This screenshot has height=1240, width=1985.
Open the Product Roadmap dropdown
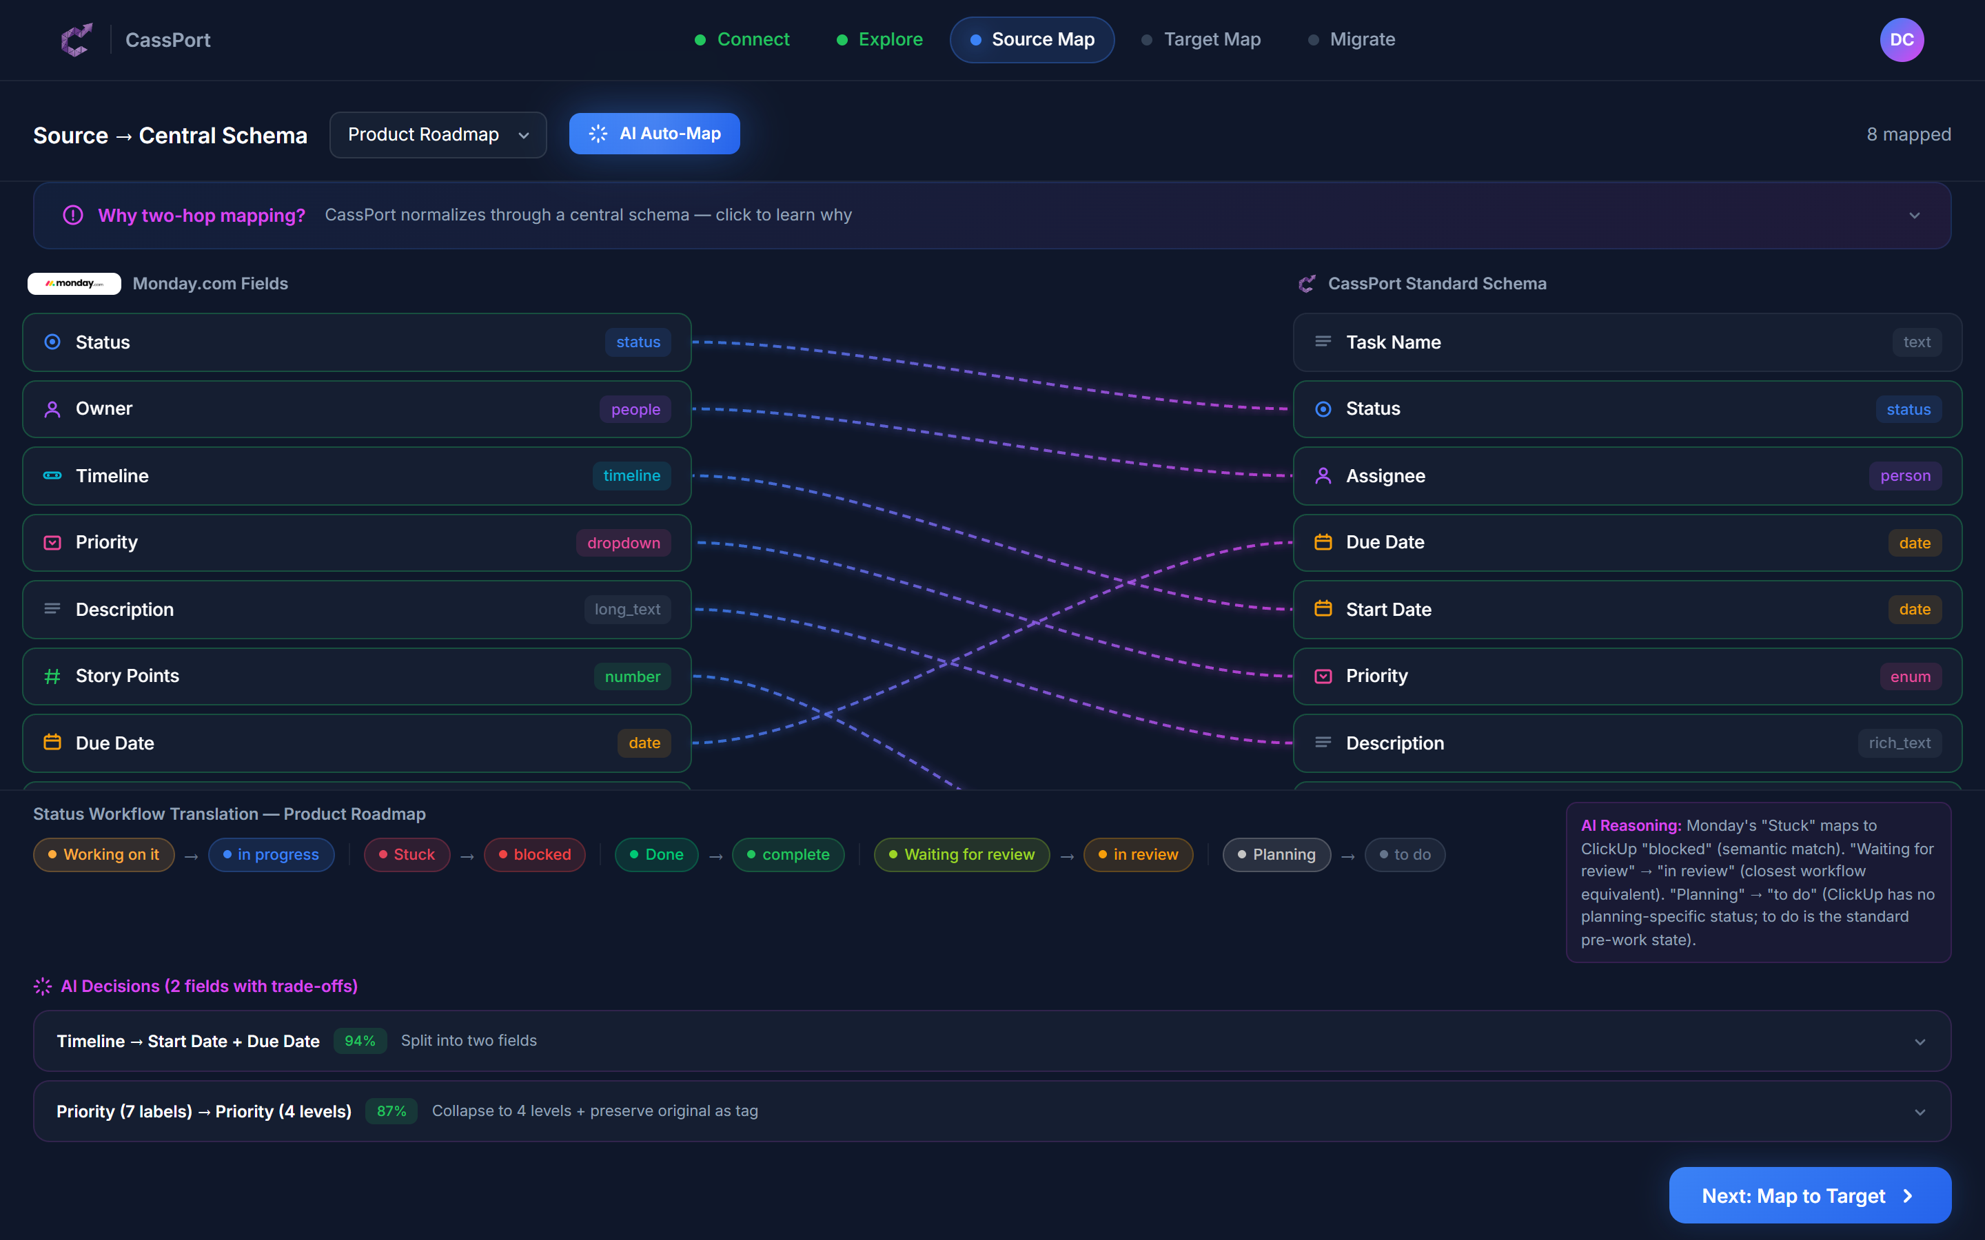pos(438,134)
